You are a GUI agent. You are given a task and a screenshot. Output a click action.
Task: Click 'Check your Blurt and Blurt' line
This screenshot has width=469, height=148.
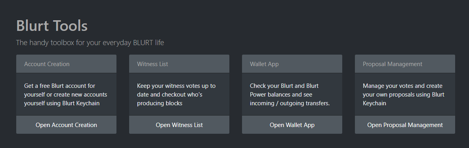pyautogui.click(x=284, y=86)
